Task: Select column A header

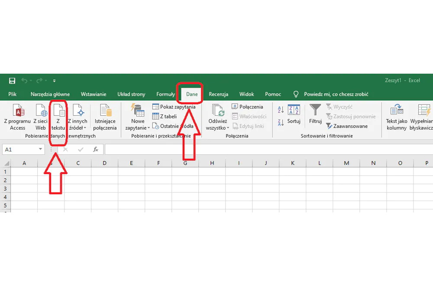Action: (24, 163)
